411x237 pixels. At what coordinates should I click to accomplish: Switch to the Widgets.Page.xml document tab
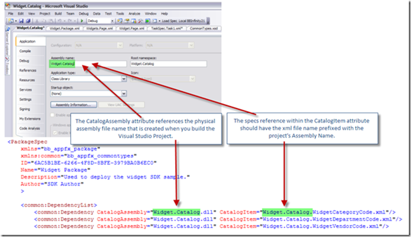99,28
